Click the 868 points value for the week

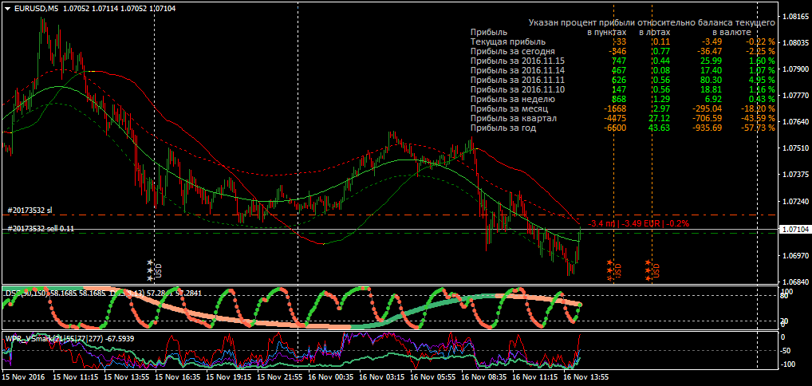point(619,99)
